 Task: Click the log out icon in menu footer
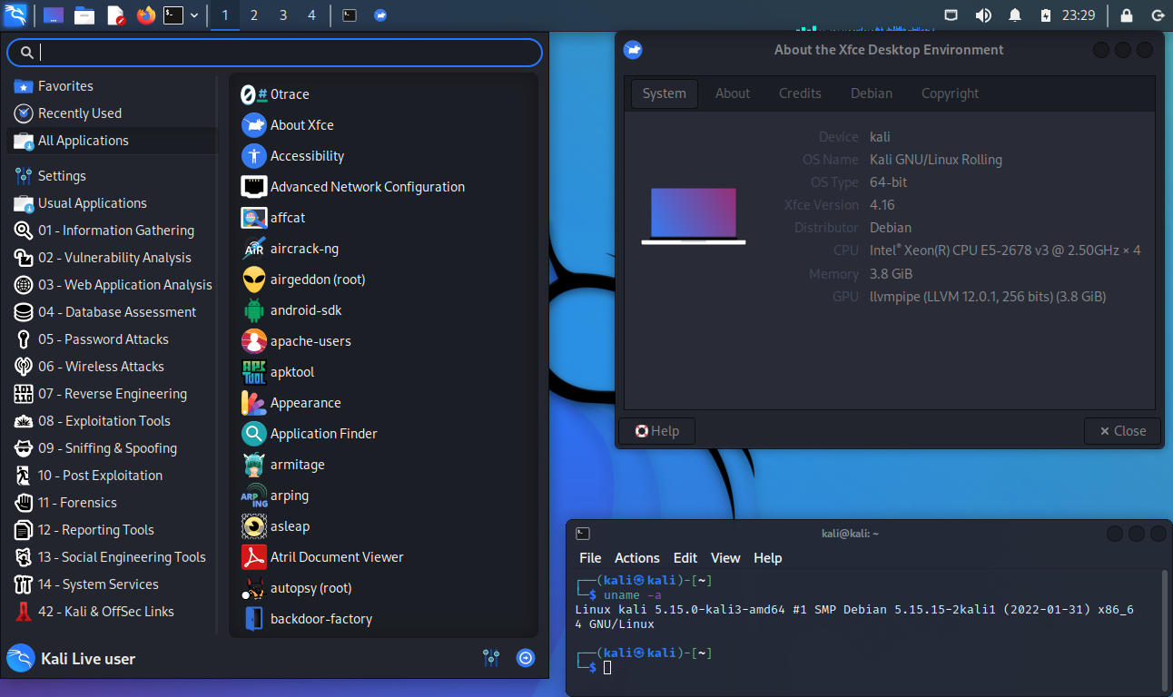[526, 659]
